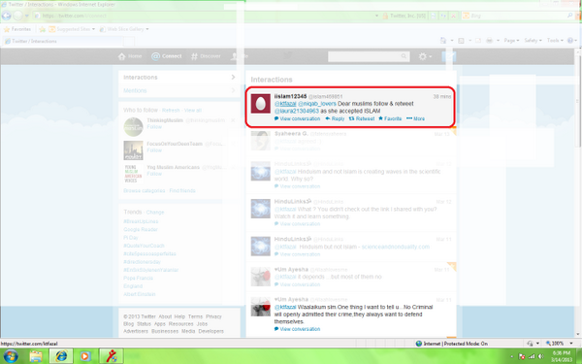Viewport: 582px width, 364px height.
Task: Refresh page with IE refresh icon
Action: click(443, 16)
